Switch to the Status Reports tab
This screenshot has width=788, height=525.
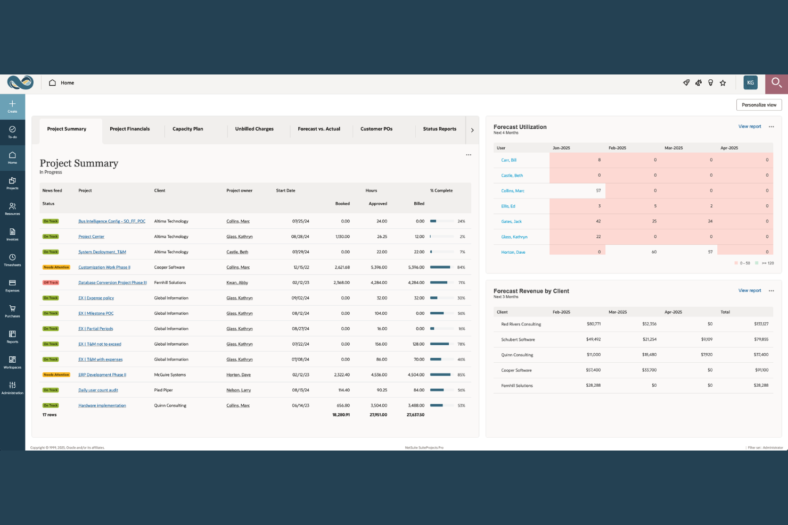coord(439,129)
